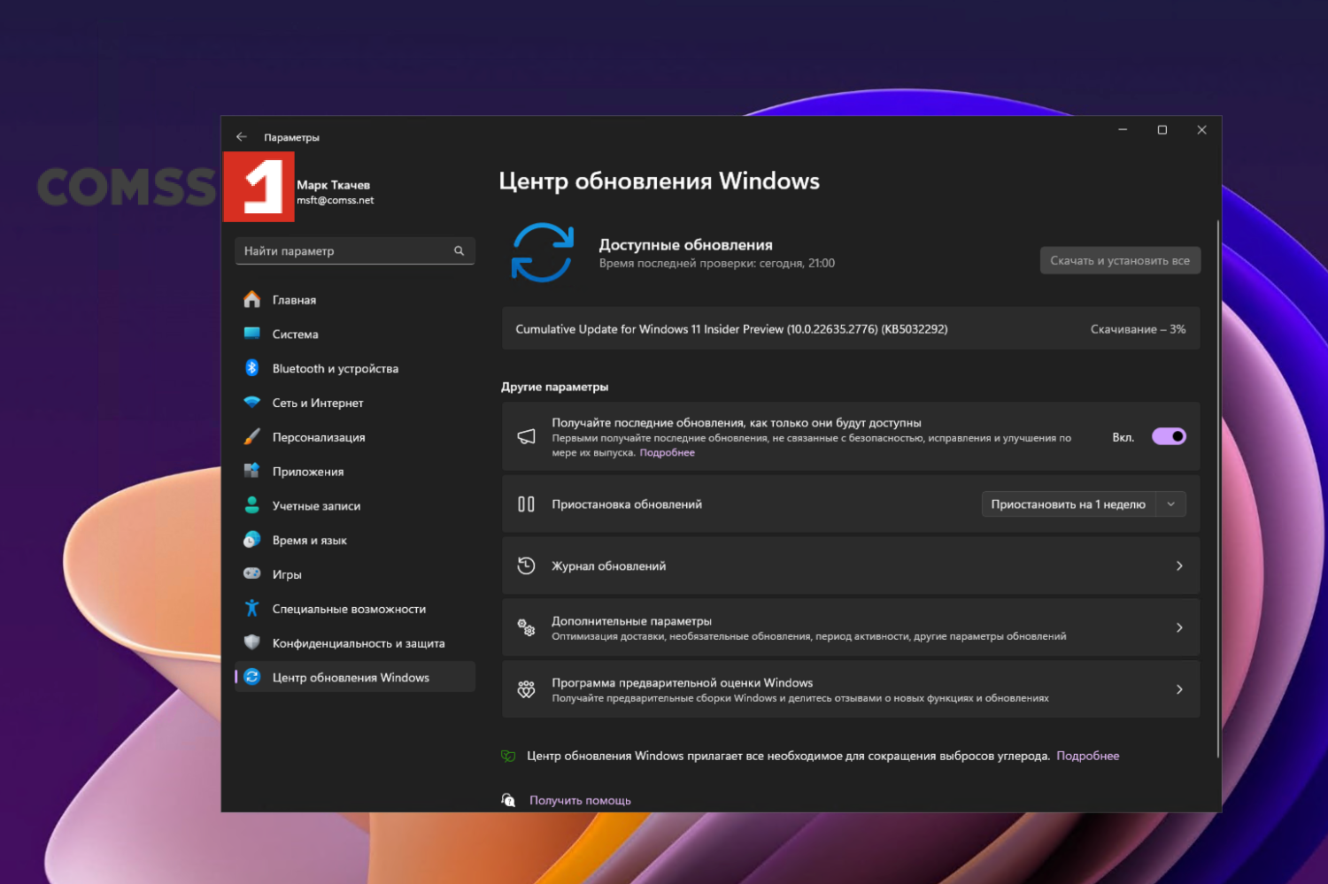
Task: Open Система settings section
Action: click(355, 334)
